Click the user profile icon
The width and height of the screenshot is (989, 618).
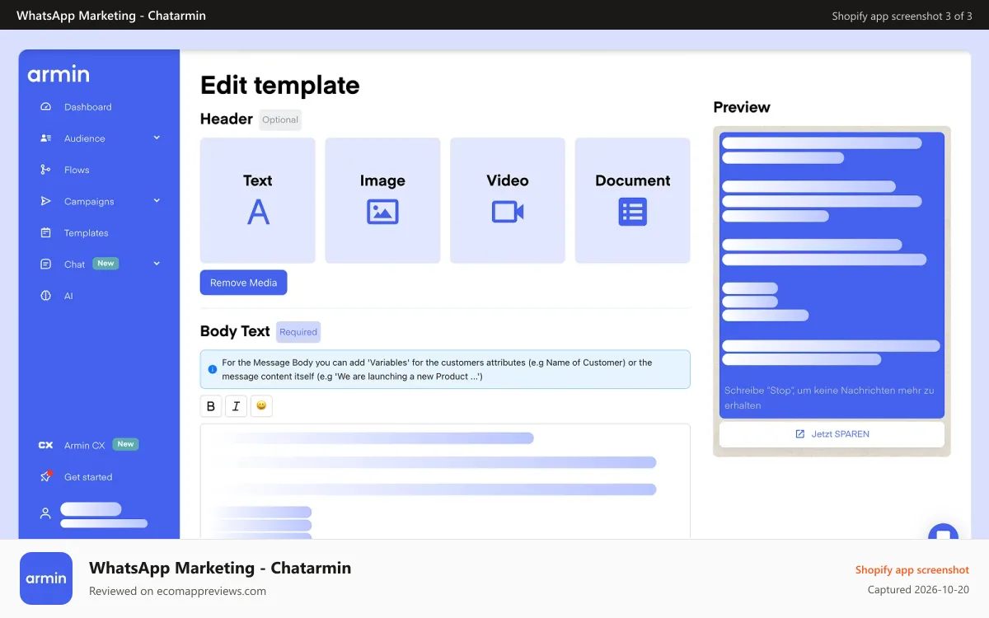coord(45,513)
